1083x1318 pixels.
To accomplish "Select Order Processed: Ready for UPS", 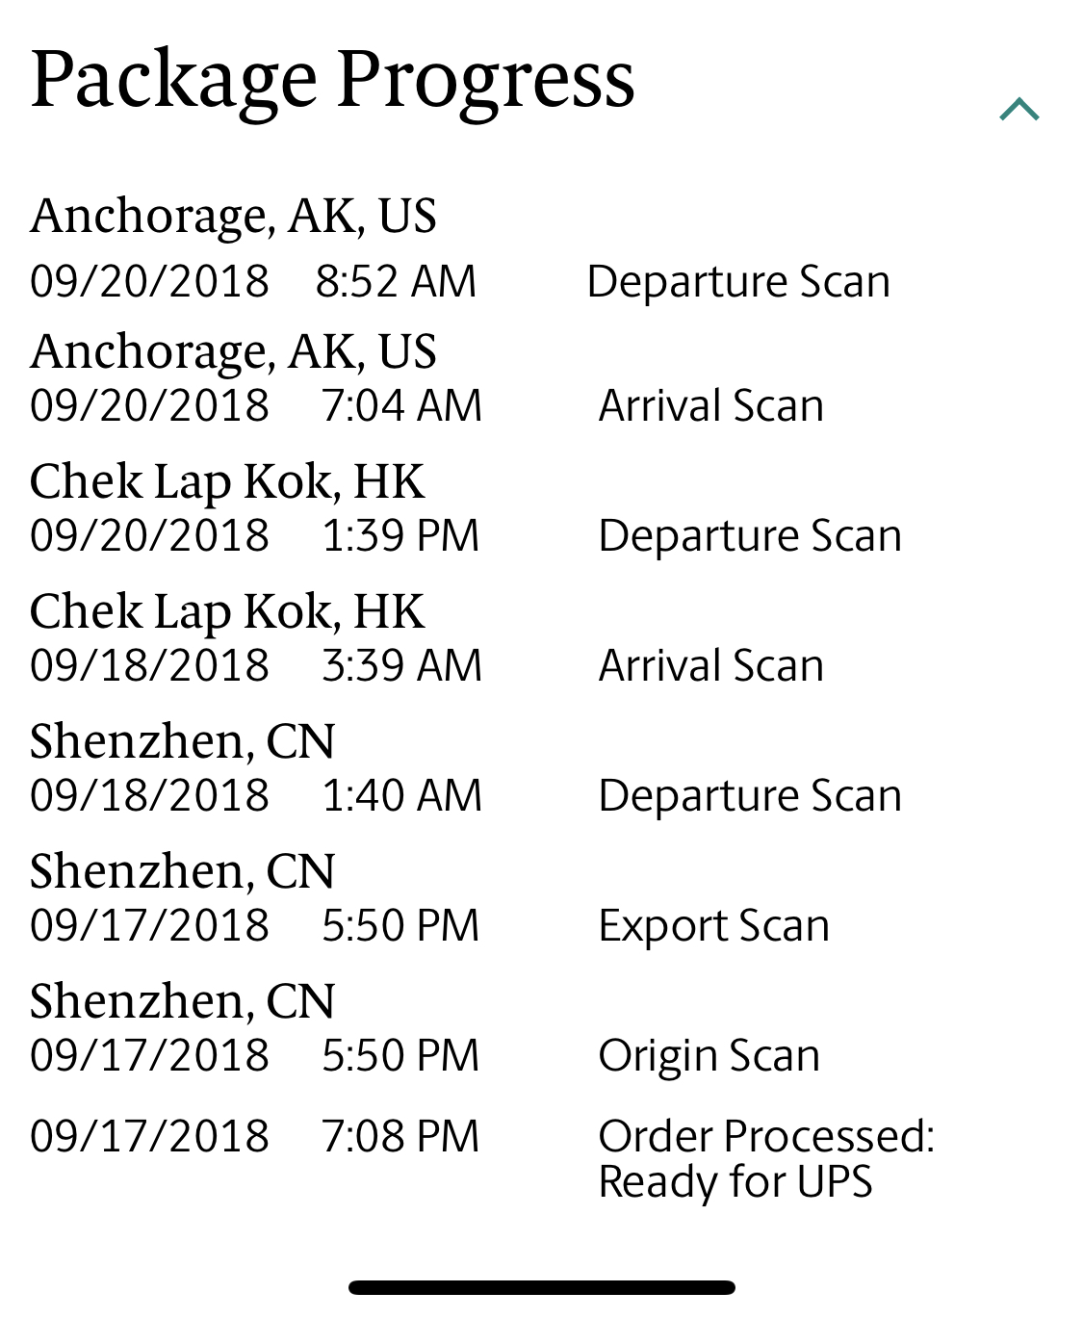I will [767, 1159].
